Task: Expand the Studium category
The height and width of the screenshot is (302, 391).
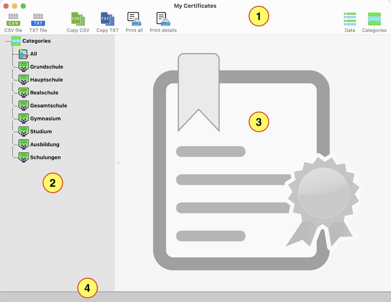Action: click(13, 132)
